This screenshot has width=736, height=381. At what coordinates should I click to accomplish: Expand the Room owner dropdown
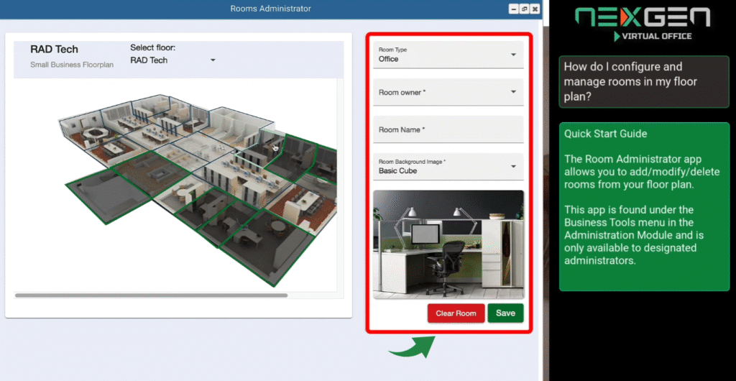pyautogui.click(x=448, y=92)
